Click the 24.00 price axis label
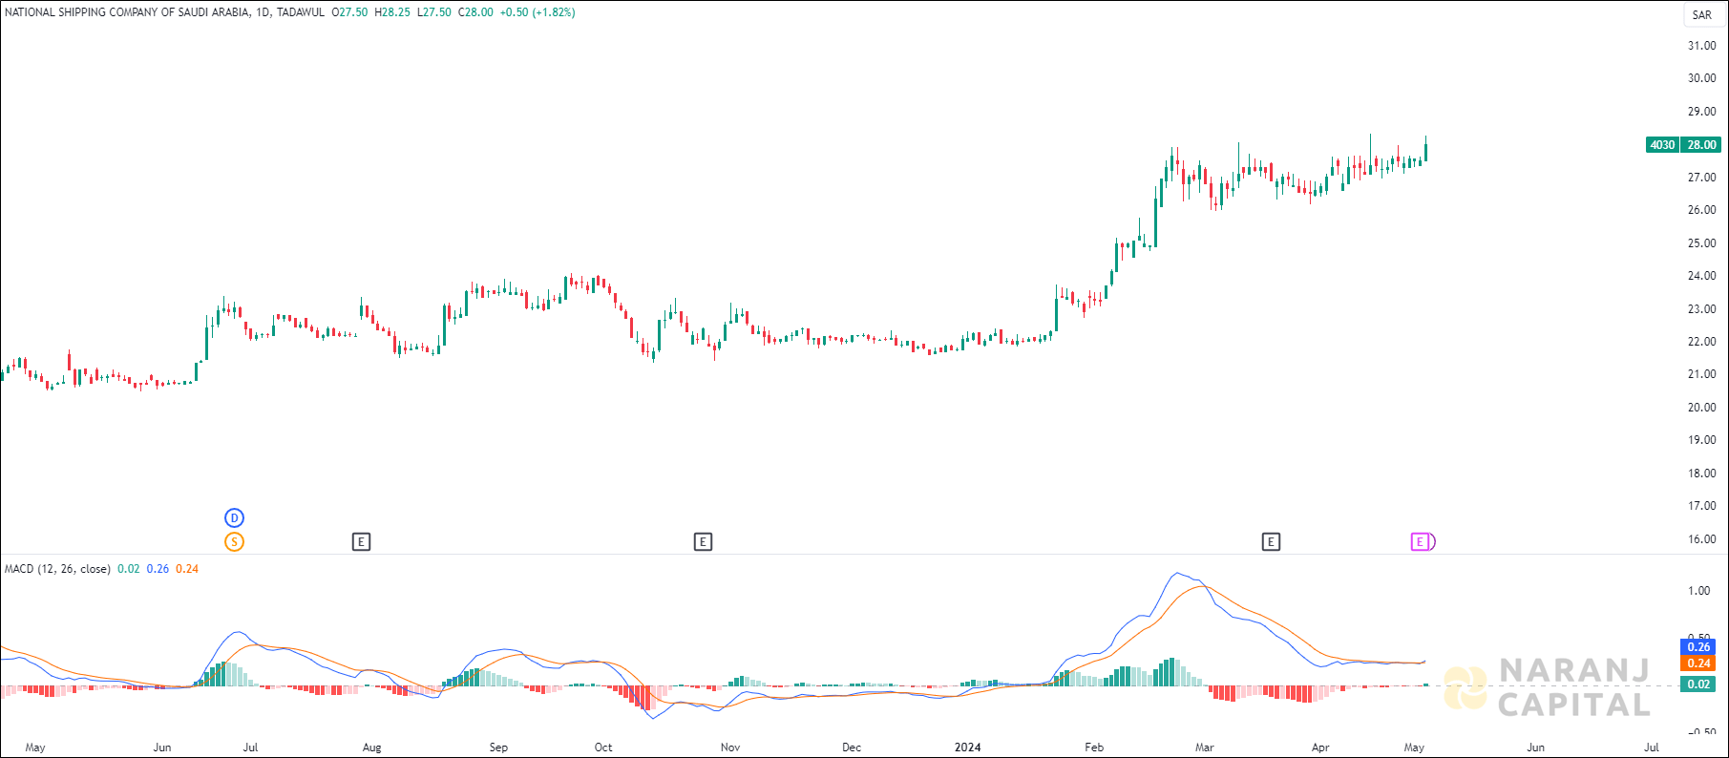1729x758 pixels. [1701, 276]
